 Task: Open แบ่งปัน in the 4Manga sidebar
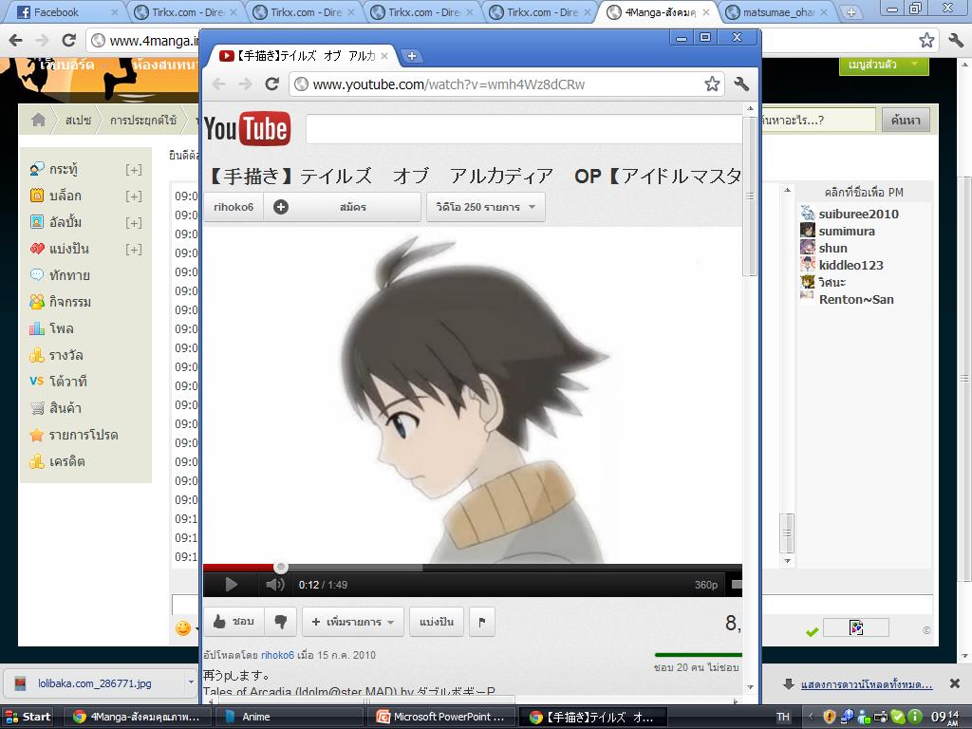coord(68,249)
